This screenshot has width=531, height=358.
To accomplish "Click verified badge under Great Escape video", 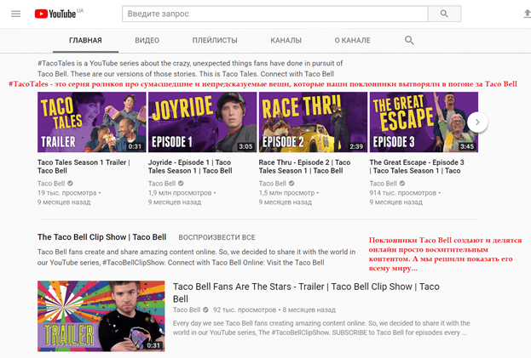I will 402,184.
